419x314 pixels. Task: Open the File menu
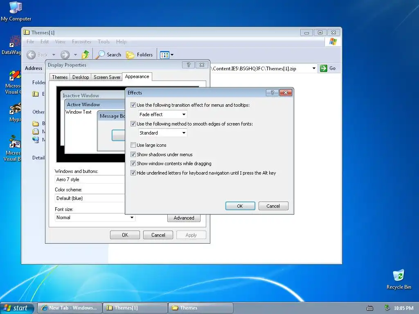pos(30,42)
